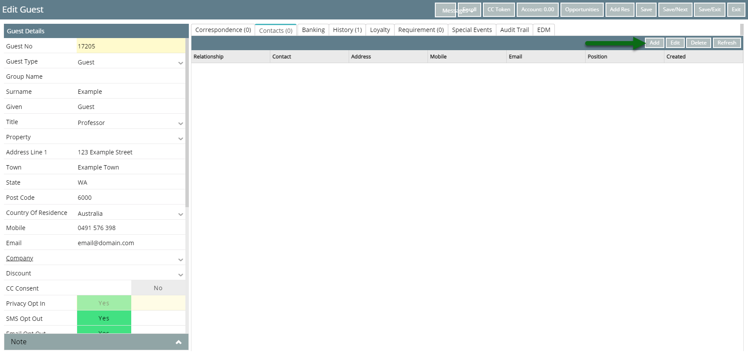Toggle CC Consent No option
The height and width of the screenshot is (355, 748).
coord(158,288)
